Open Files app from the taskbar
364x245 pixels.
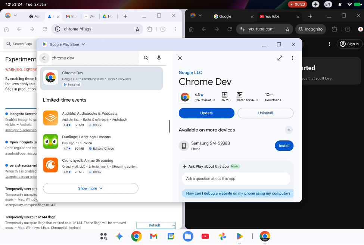pyautogui.click(x=188, y=236)
